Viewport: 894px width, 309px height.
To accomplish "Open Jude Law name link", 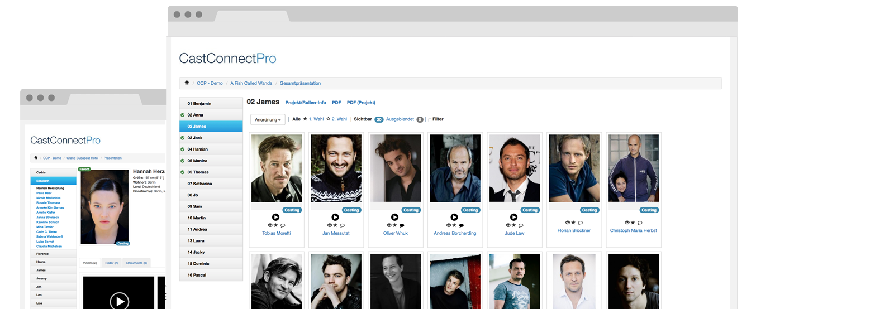I will 515,233.
